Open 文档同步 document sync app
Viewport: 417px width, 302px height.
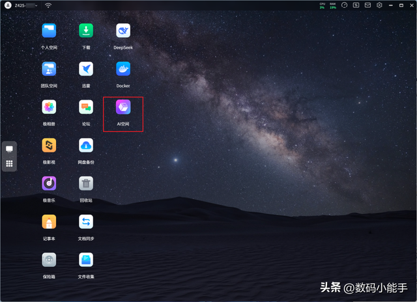point(86,222)
